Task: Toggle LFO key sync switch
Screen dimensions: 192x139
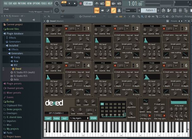Action: 144,115
